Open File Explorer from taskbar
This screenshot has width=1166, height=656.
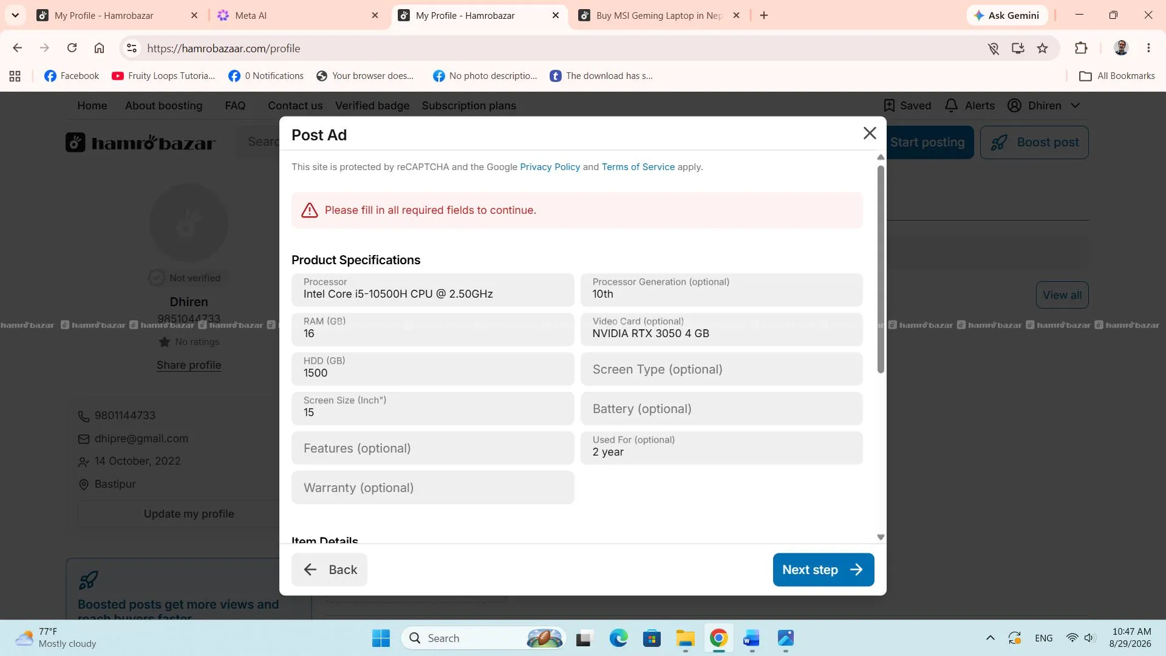point(685,638)
